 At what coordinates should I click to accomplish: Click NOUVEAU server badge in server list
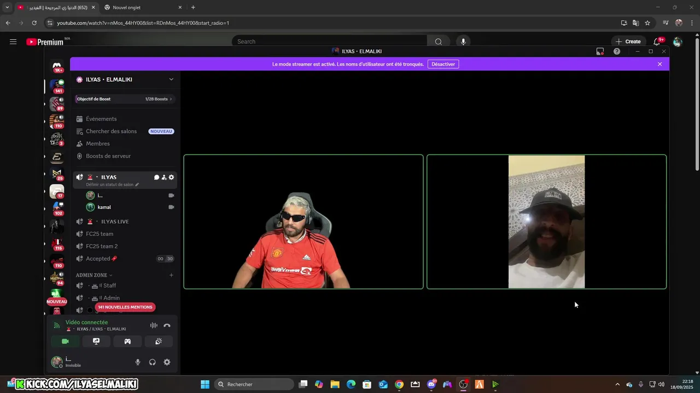tap(57, 301)
